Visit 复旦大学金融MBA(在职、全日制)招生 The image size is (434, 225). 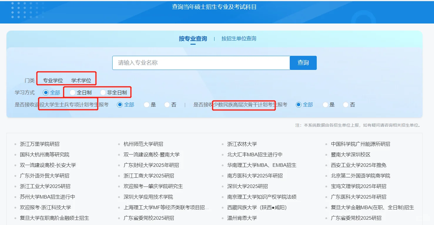coord(372,207)
